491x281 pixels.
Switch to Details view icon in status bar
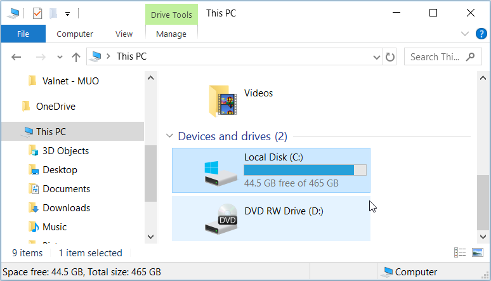coord(460,252)
